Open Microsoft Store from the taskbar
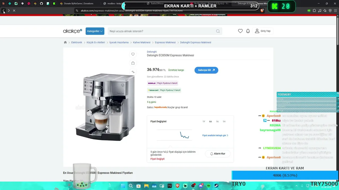This screenshot has height=190, width=339. click(x=139, y=186)
